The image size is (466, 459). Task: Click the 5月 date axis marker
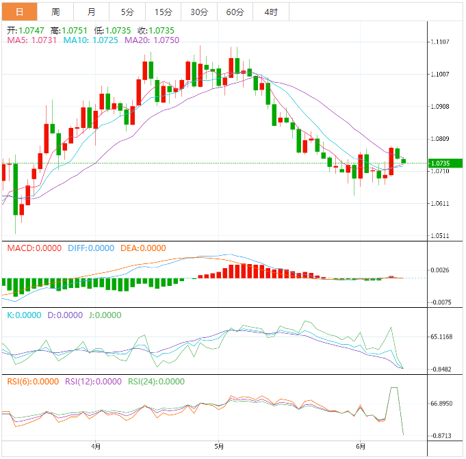click(x=218, y=447)
